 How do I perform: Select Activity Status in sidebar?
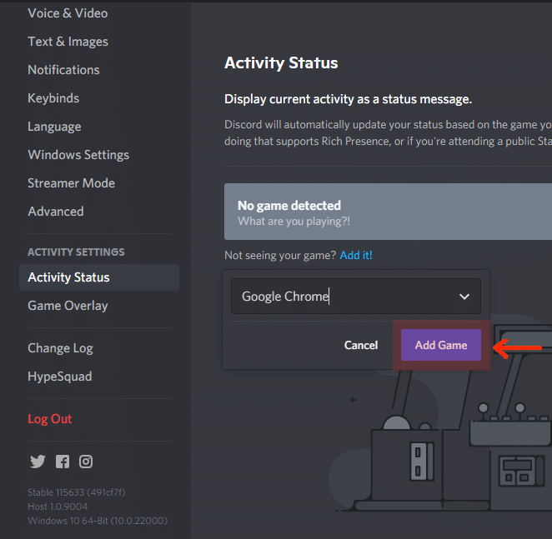point(99,277)
